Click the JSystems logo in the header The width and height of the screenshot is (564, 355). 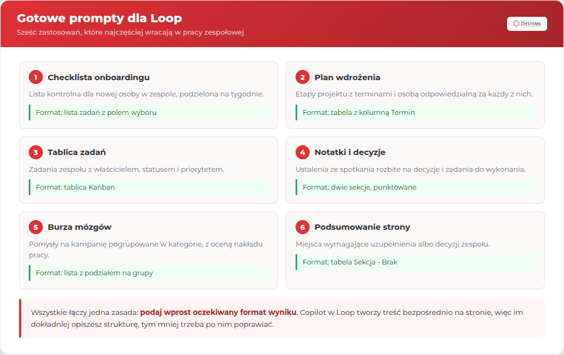tap(527, 24)
